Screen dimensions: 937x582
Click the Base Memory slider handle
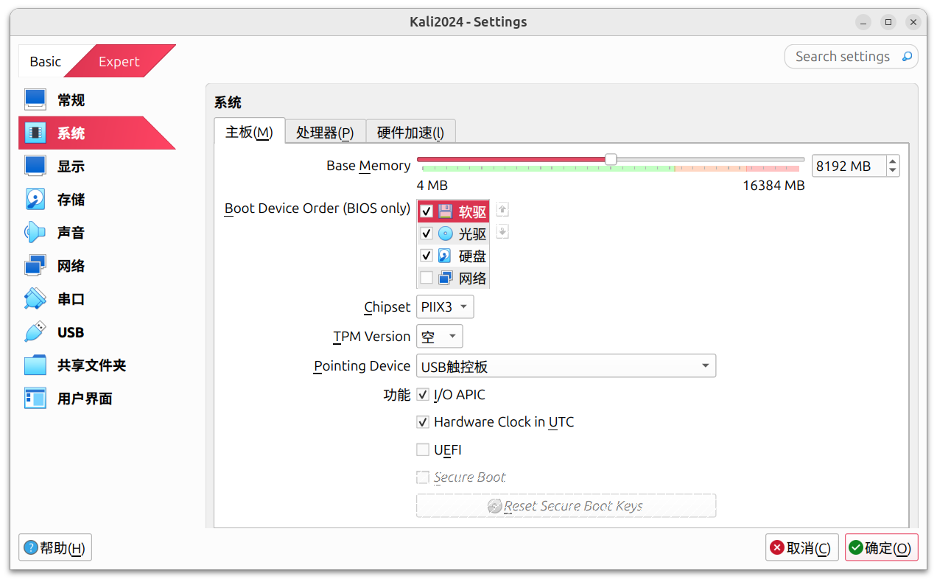(x=611, y=159)
